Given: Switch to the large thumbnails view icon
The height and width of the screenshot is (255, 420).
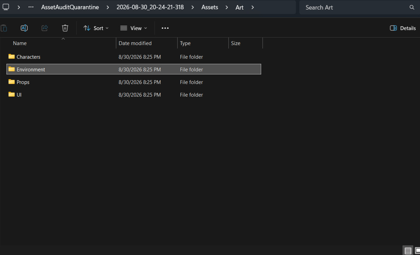Looking at the screenshot, I should 417,251.
